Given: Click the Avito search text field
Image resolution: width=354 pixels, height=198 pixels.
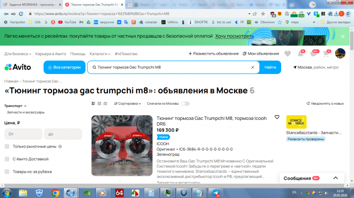Looking at the screenshot, I should [x=173, y=67].
